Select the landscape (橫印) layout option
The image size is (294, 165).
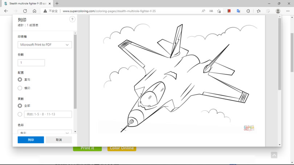tap(20, 88)
